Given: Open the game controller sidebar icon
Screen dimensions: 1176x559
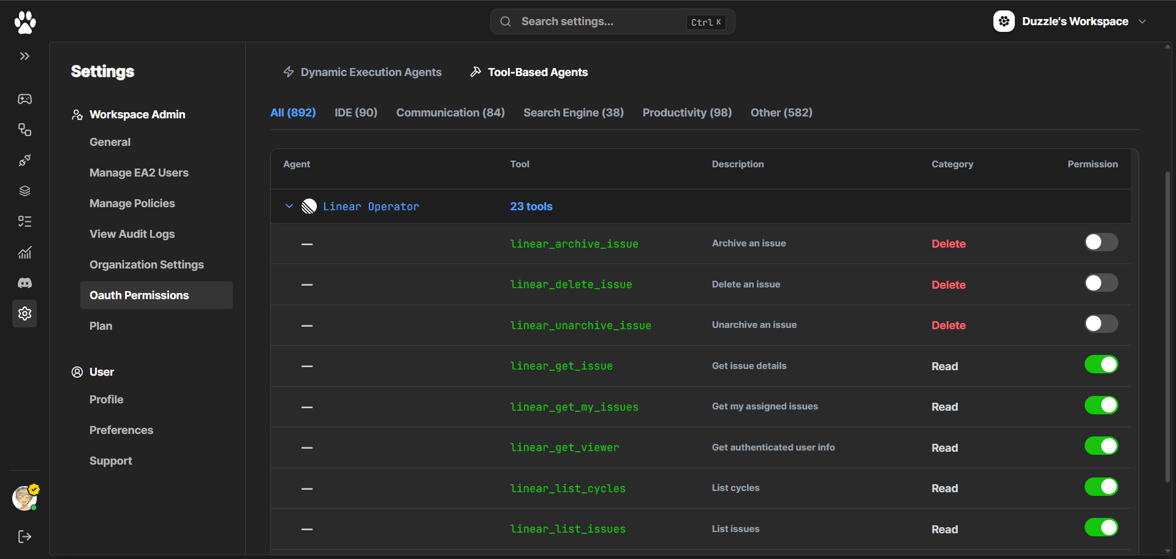Looking at the screenshot, I should pos(25,99).
